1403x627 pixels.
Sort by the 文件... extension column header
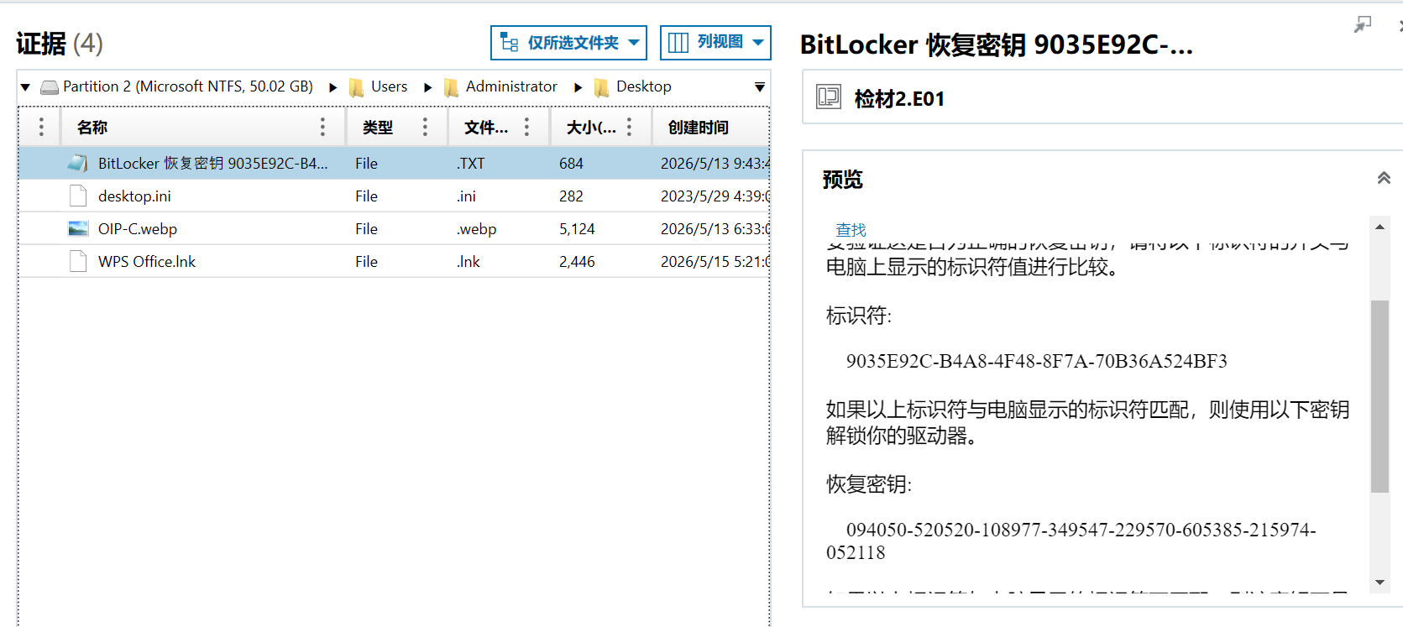click(x=486, y=128)
